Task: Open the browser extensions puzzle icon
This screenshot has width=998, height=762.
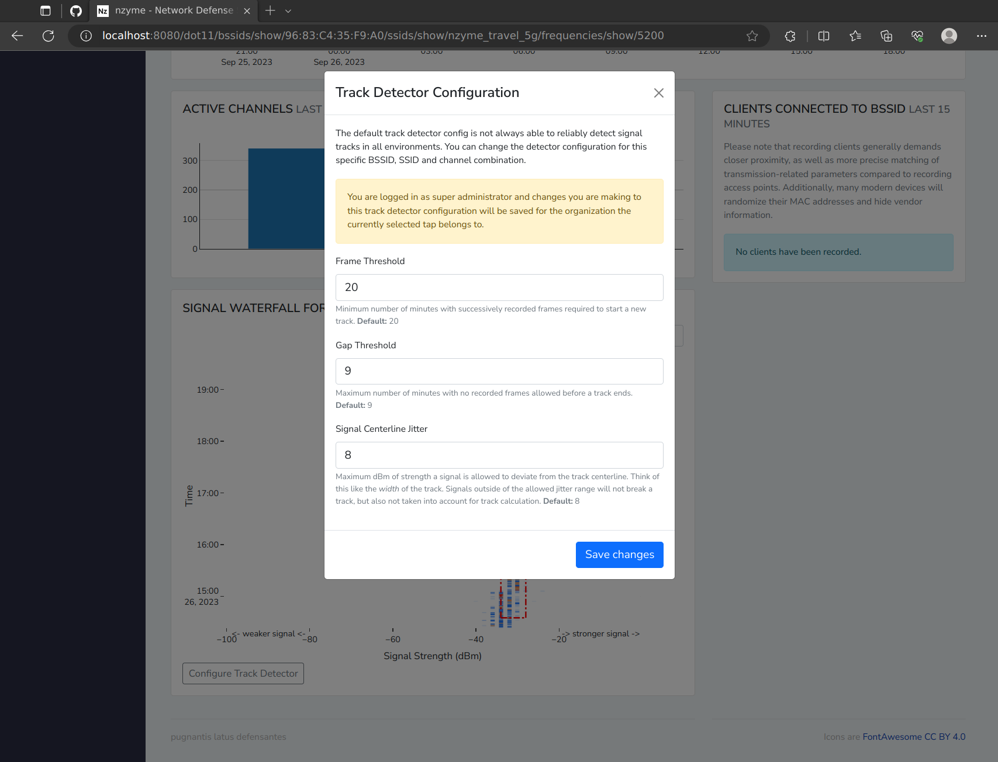Action: (x=790, y=36)
